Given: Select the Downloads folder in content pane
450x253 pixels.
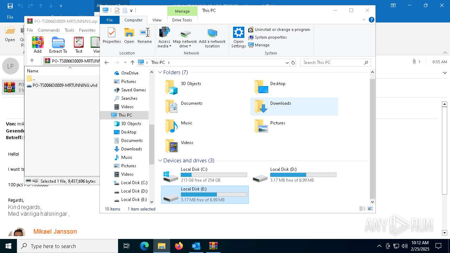Looking at the screenshot, I should [x=294, y=106].
